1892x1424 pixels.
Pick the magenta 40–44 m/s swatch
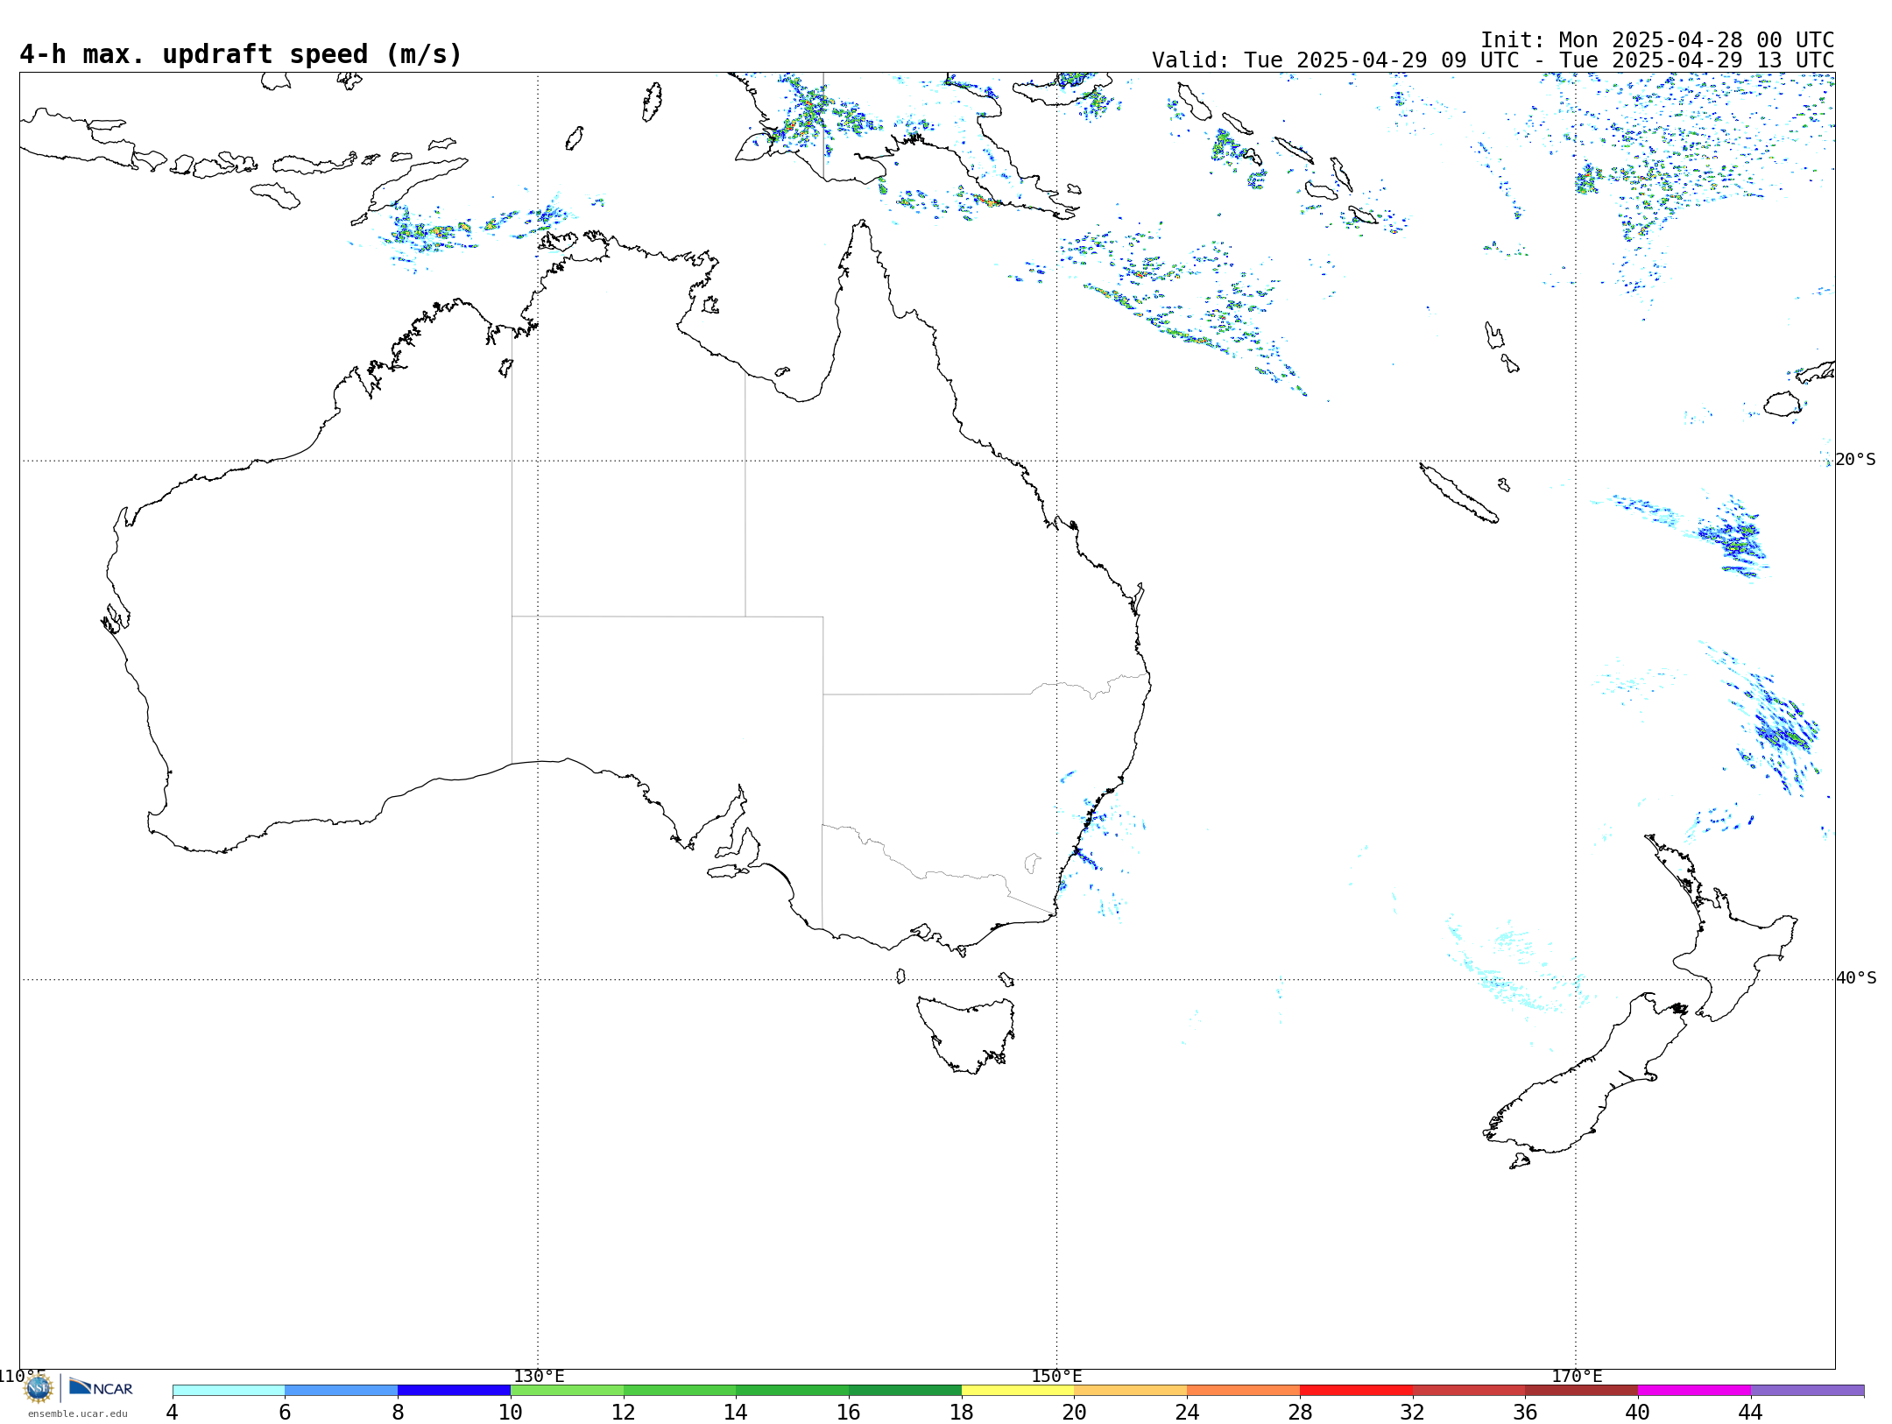pos(1694,1390)
